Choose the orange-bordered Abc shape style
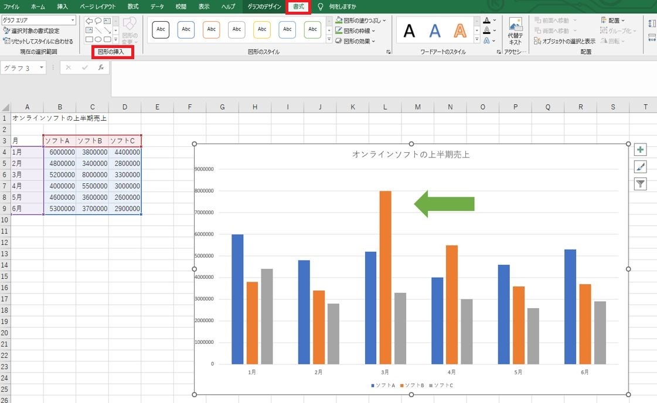 coord(211,30)
